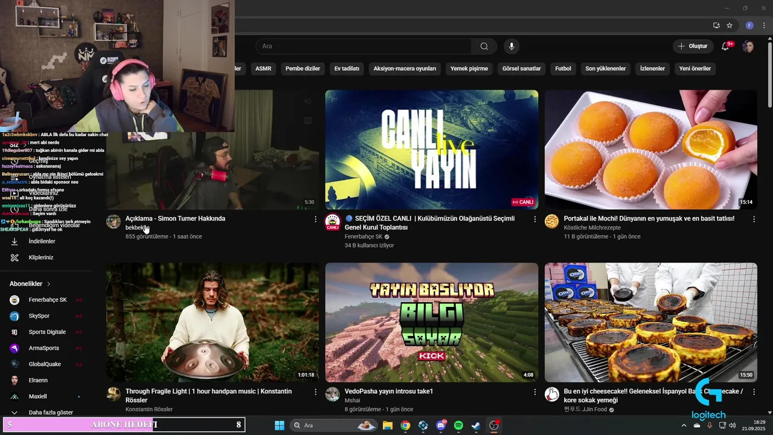Select the Ev tadilatı chip

347,68
